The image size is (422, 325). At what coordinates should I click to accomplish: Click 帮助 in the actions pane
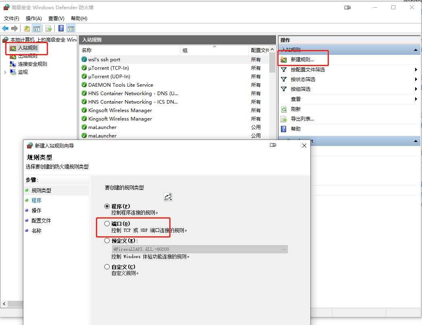coord(295,129)
